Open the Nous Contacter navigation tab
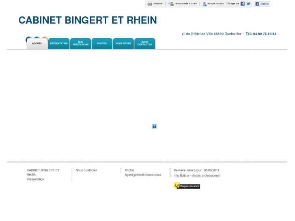The image size is (295, 221). (x=144, y=43)
